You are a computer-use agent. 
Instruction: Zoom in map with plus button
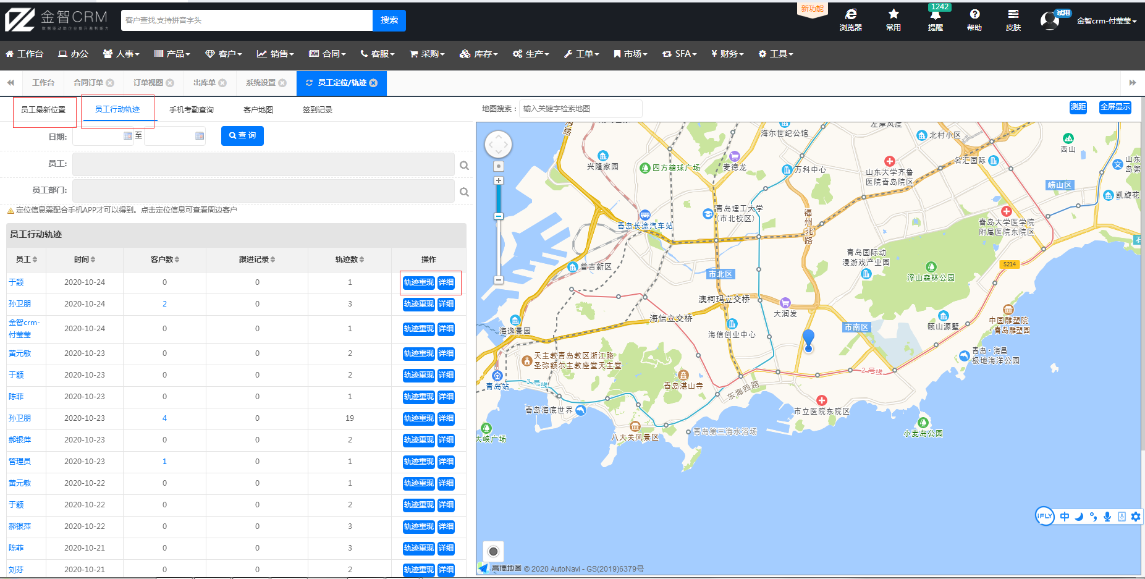click(499, 180)
